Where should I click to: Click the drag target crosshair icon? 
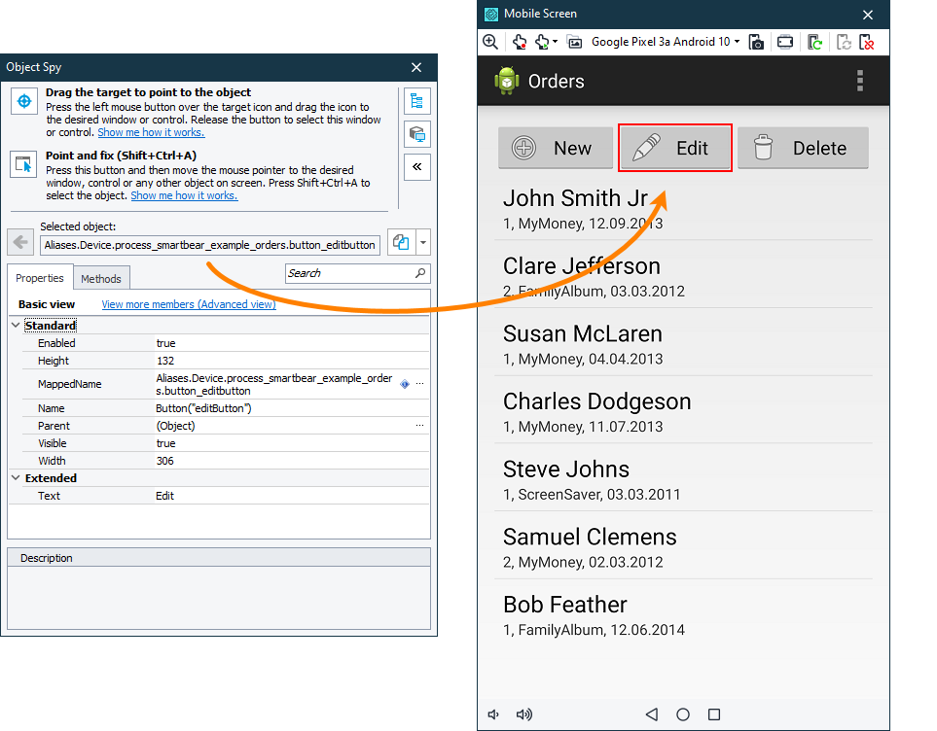pos(23,101)
